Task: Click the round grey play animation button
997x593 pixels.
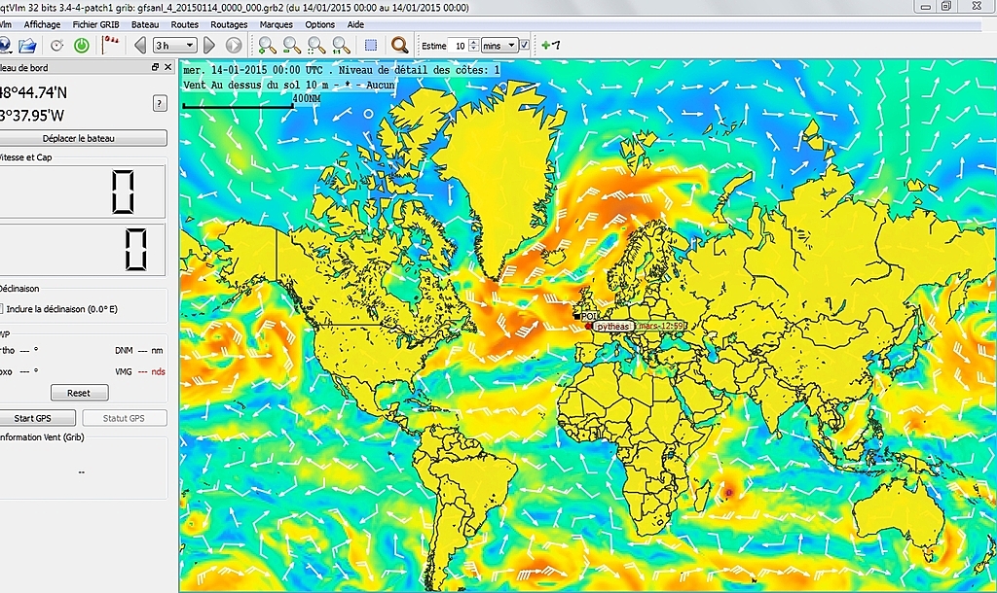Action: pos(234,45)
